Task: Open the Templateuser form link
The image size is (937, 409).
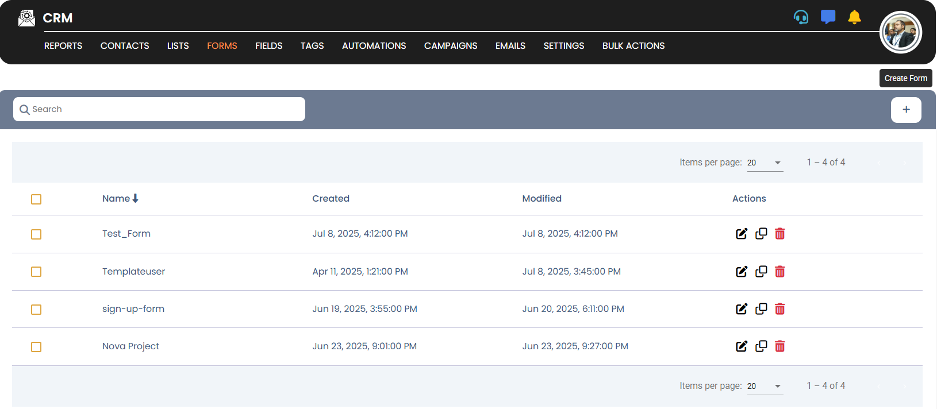Action: pos(133,272)
